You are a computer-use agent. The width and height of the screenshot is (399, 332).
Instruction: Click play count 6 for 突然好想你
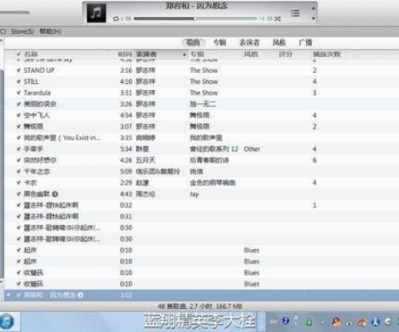(x=315, y=160)
